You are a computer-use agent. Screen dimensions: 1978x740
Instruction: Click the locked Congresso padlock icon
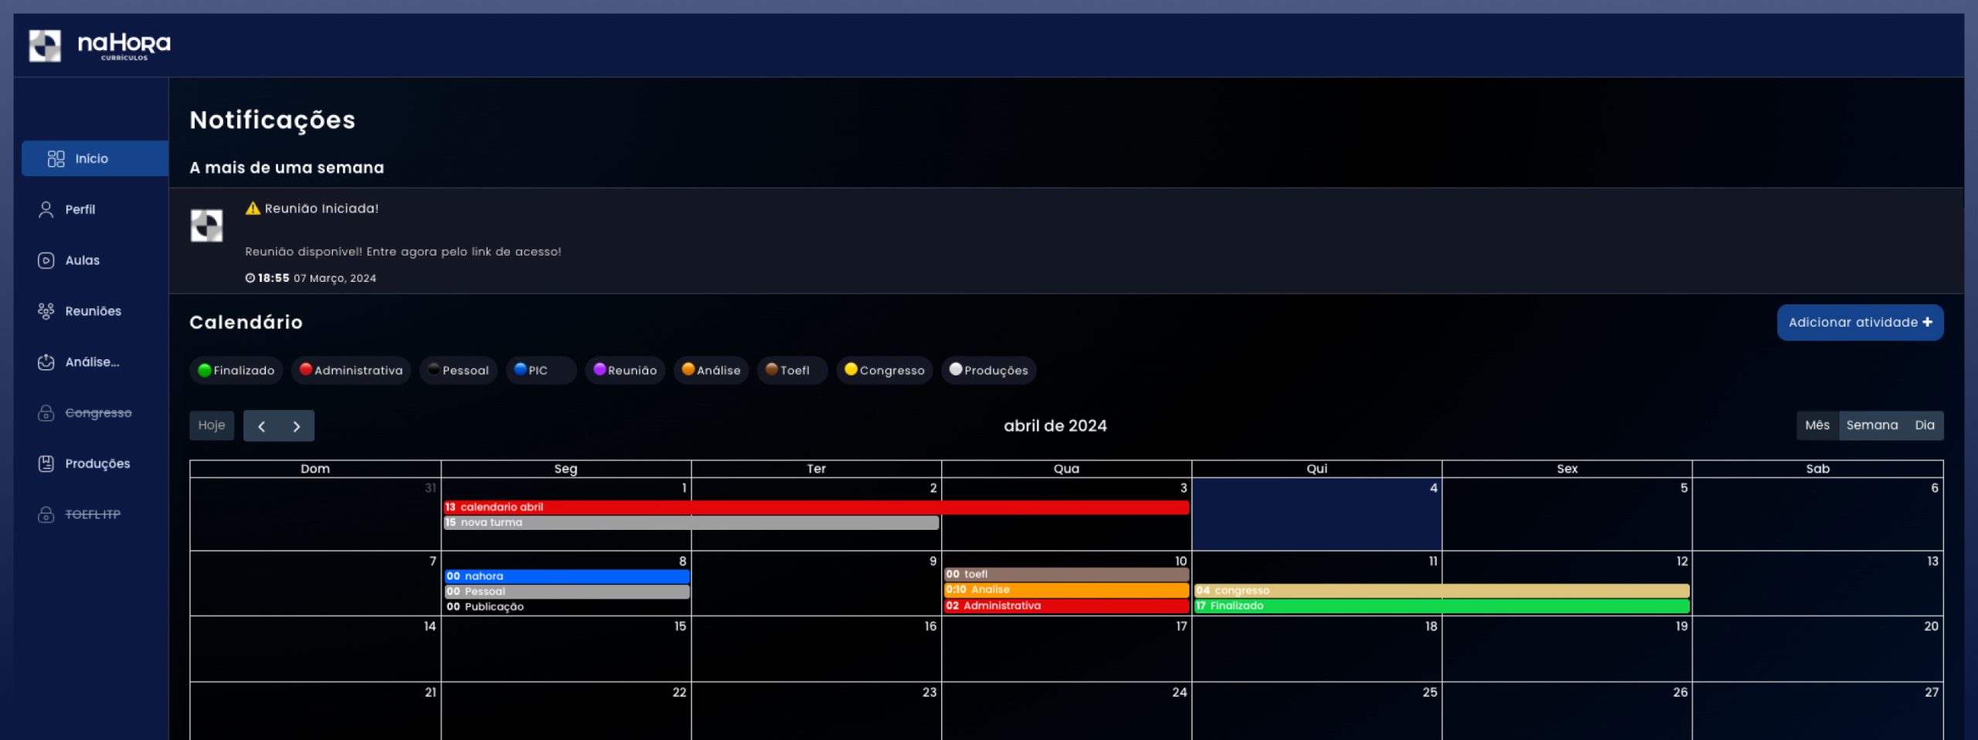[x=46, y=413]
